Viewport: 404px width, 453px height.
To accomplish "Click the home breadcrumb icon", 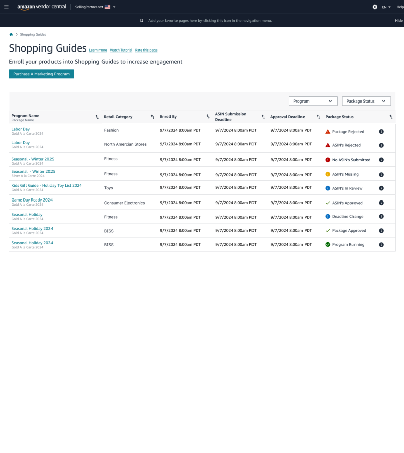I will (11, 34).
